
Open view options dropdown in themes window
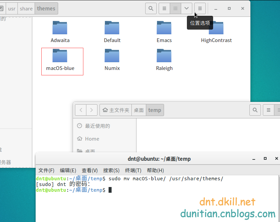[187, 8]
